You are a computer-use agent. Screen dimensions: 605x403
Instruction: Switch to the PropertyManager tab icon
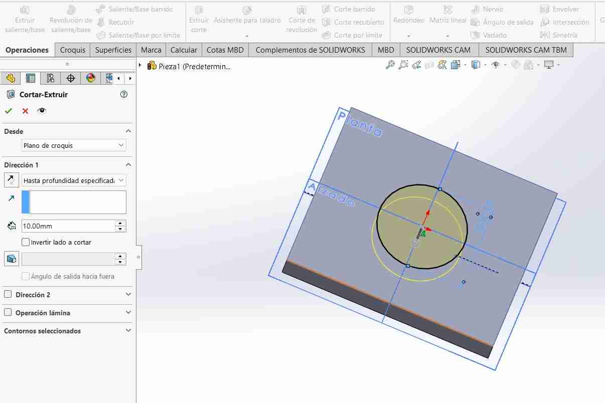click(x=31, y=78)
